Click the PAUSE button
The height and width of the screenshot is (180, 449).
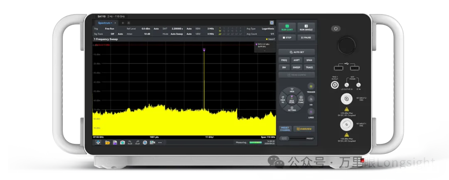tap(306, 37)
